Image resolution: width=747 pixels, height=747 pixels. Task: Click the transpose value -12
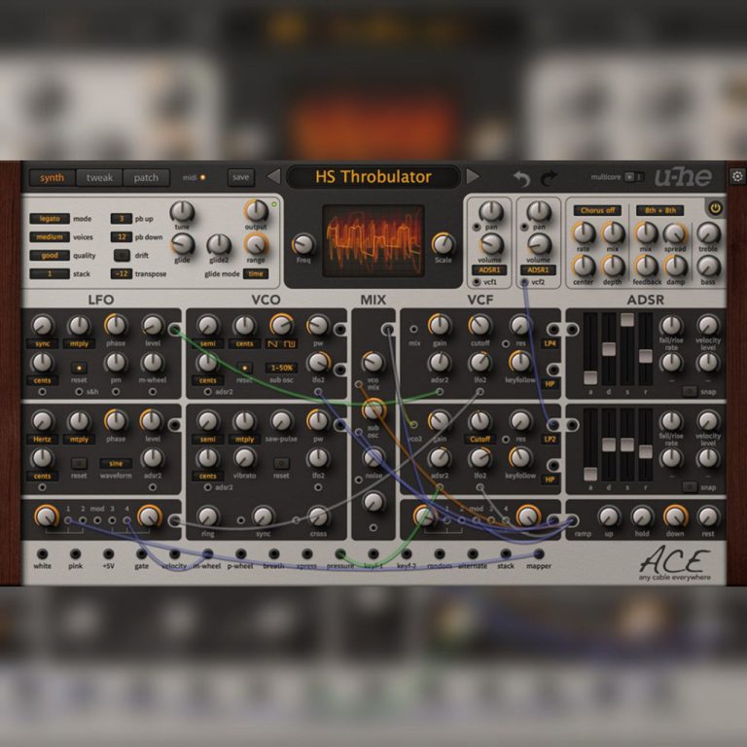tap(122, 274)
